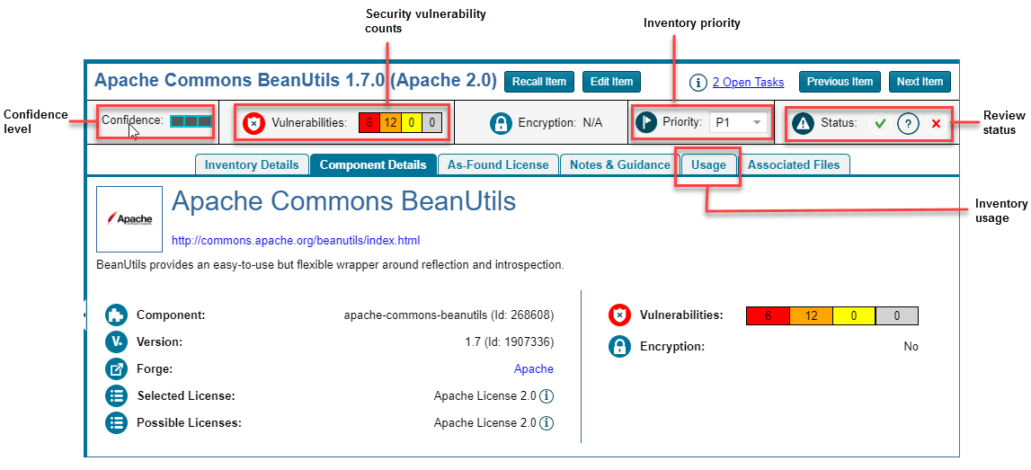This screenshot has width=1031, height=470.
Task: Switch to Inventory Details tab
Action: [252, 165]
